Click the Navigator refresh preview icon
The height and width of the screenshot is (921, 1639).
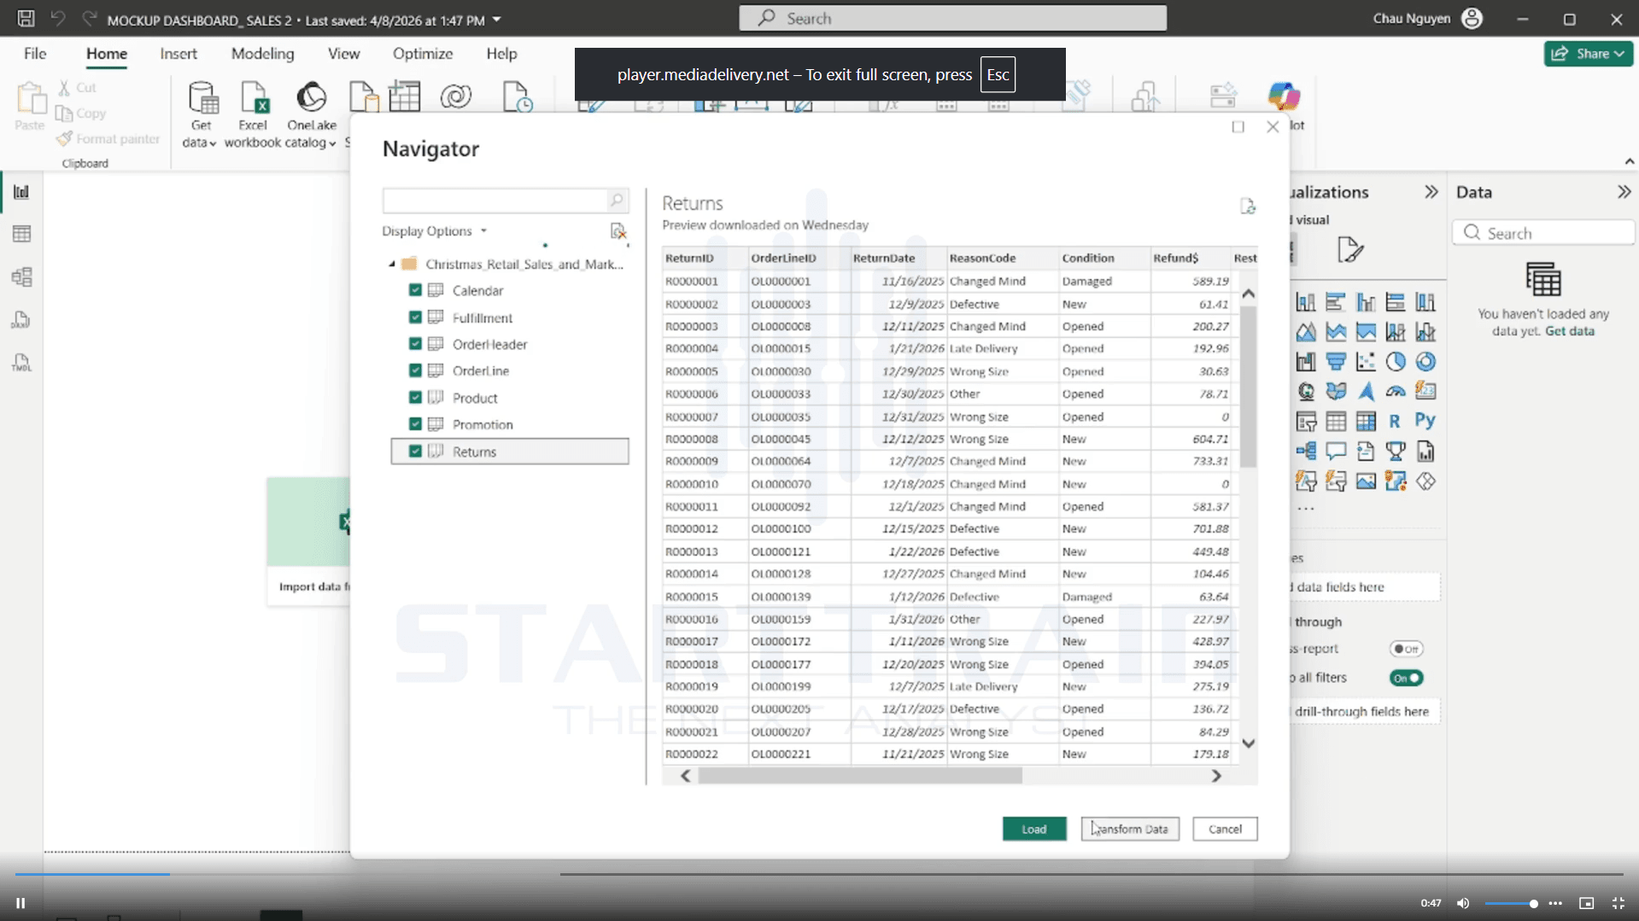(x=1248, y=206)
